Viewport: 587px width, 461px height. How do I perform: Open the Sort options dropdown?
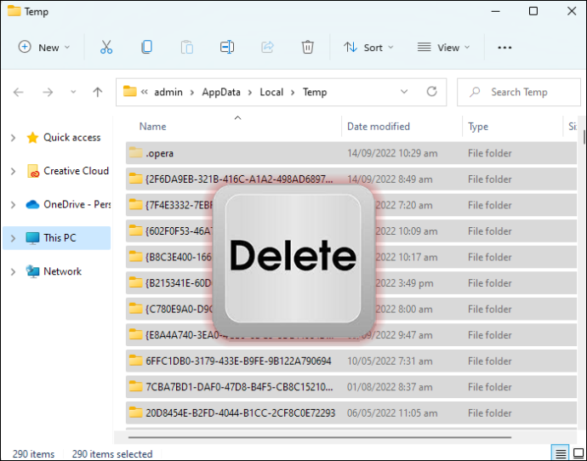coord(368,48)
